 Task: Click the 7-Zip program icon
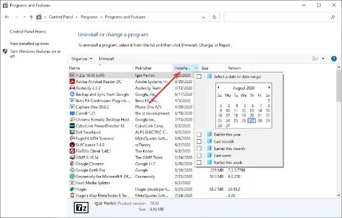click(72, 75)
